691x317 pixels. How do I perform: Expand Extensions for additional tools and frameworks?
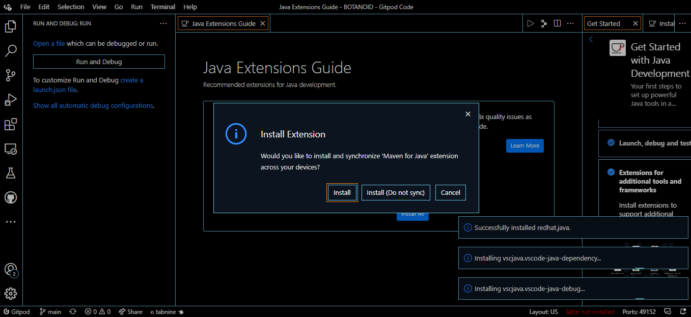[x=650, y=181]
